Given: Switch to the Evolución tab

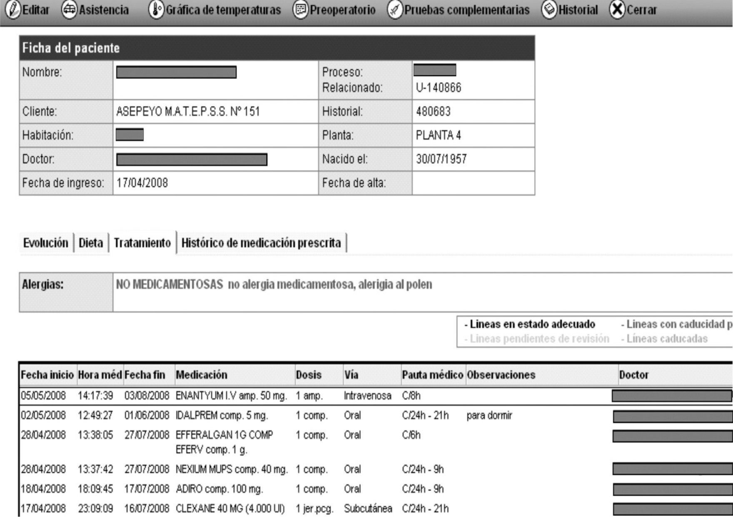Looking at the screenshot, I should (x=45, y=243).
